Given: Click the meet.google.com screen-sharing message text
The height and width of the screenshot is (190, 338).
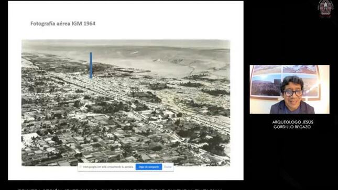Looking at the screenshot, I should pos(108,167).
